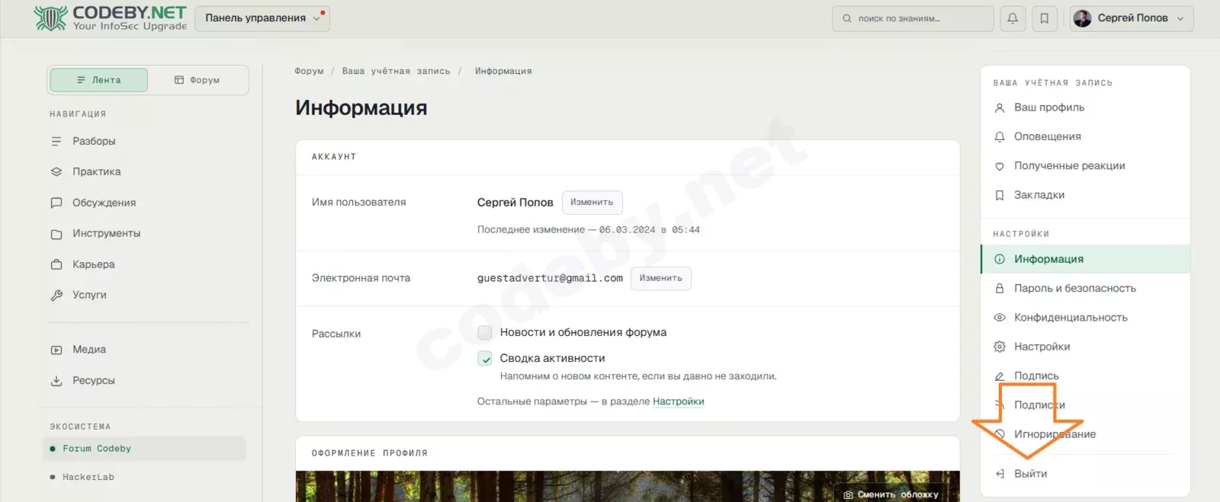Expand the Панель управления dropdown
Image resolution: width=1220 pixels, height=502 pixels.
(262, 18)
